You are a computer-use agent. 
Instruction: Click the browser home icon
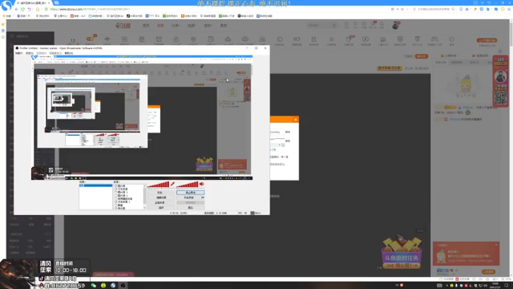click(x=38, y=9)
